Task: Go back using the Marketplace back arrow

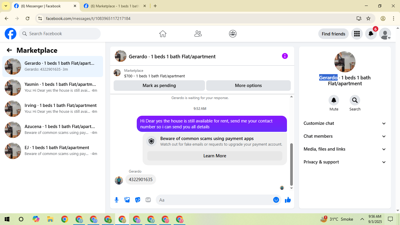Action: (x=9, y=50)
